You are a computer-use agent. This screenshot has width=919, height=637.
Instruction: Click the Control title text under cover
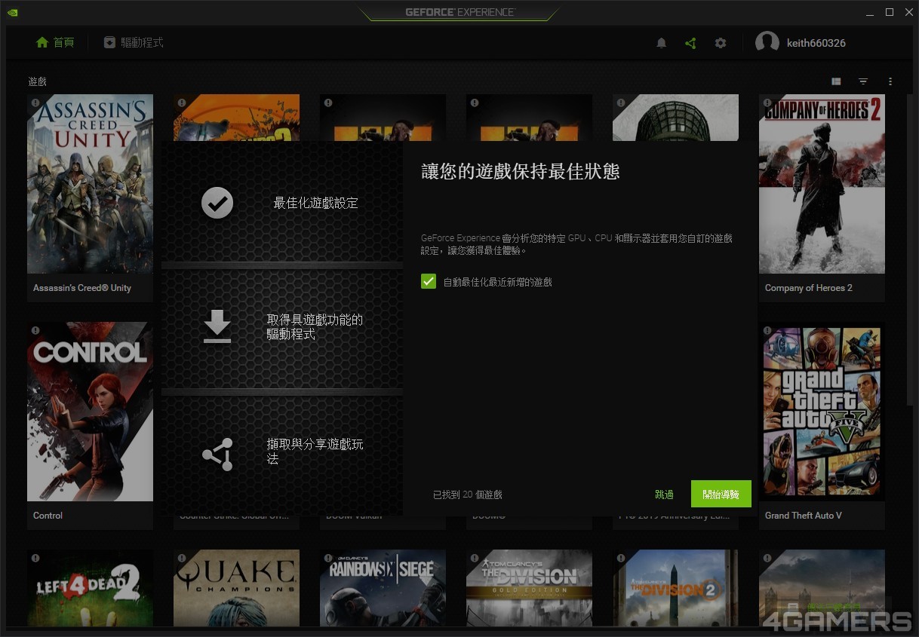pos(48,516)
